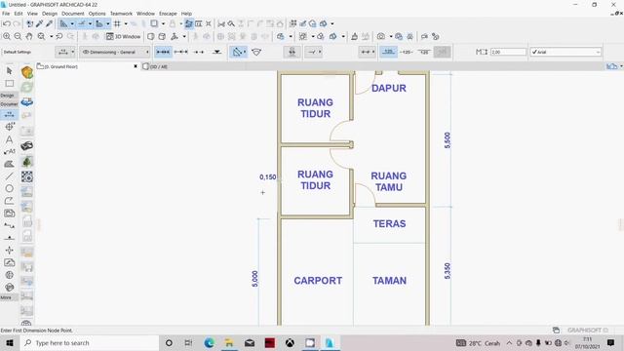Viewport: 624px width, 351px height.
Task: Open the File menu
Action: point(6,14)
